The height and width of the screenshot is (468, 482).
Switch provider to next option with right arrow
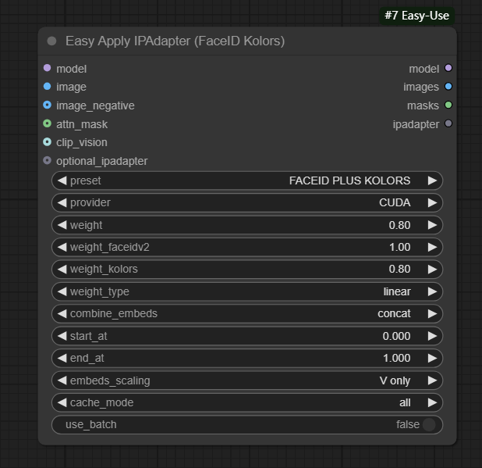432,202
